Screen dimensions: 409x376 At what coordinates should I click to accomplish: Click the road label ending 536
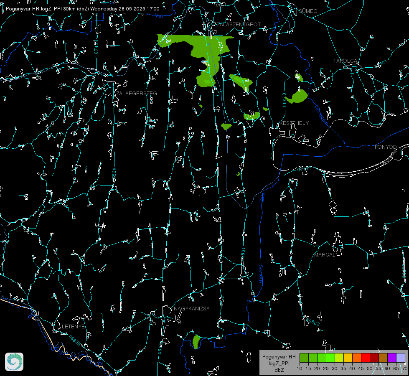pos(114,174)
